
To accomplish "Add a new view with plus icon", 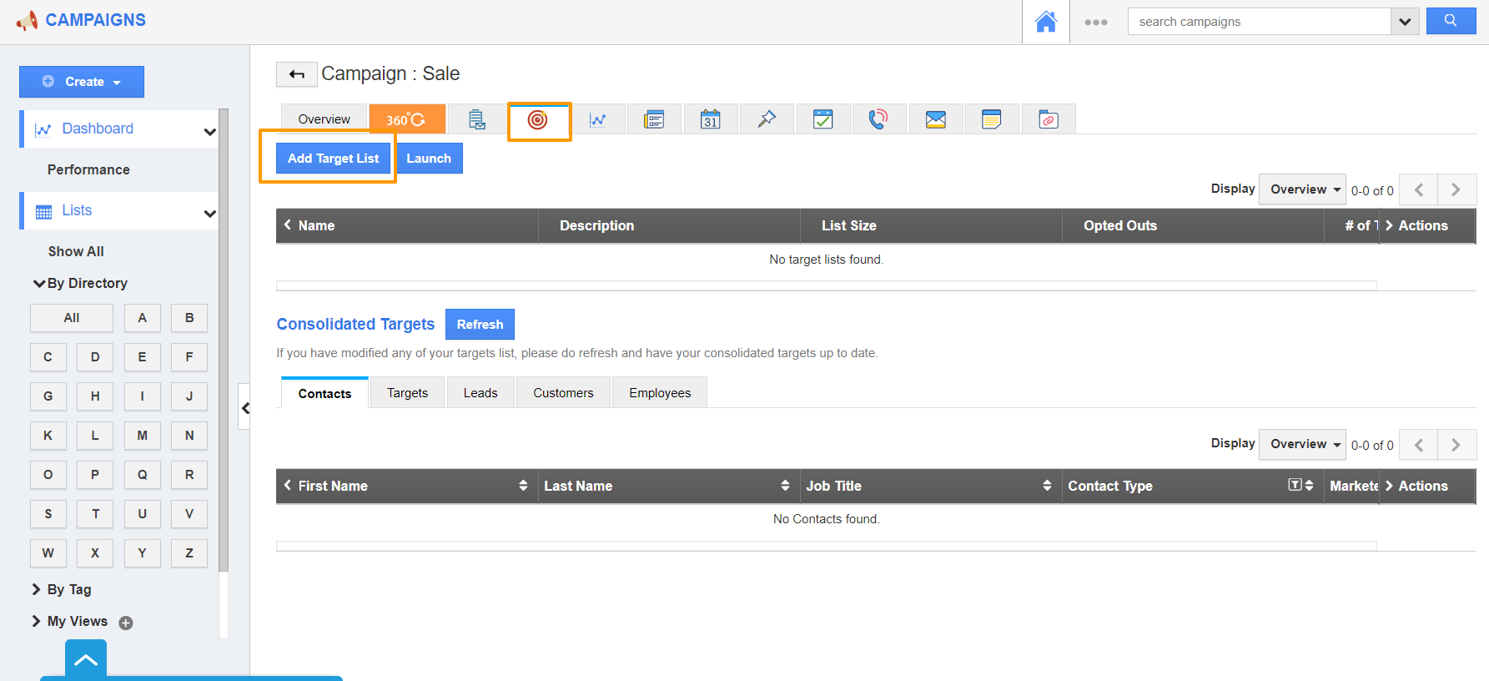I will tap(126, 623).
